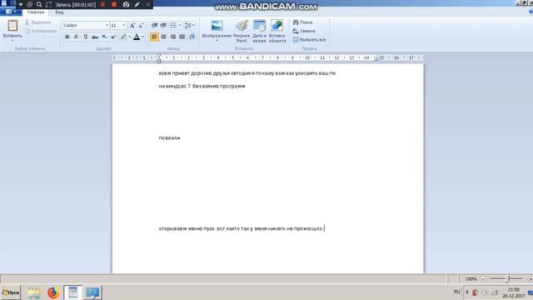The height and width of the screenshot is (300, 533).
Task: Open the line spacing options
Action: point(190,26)
